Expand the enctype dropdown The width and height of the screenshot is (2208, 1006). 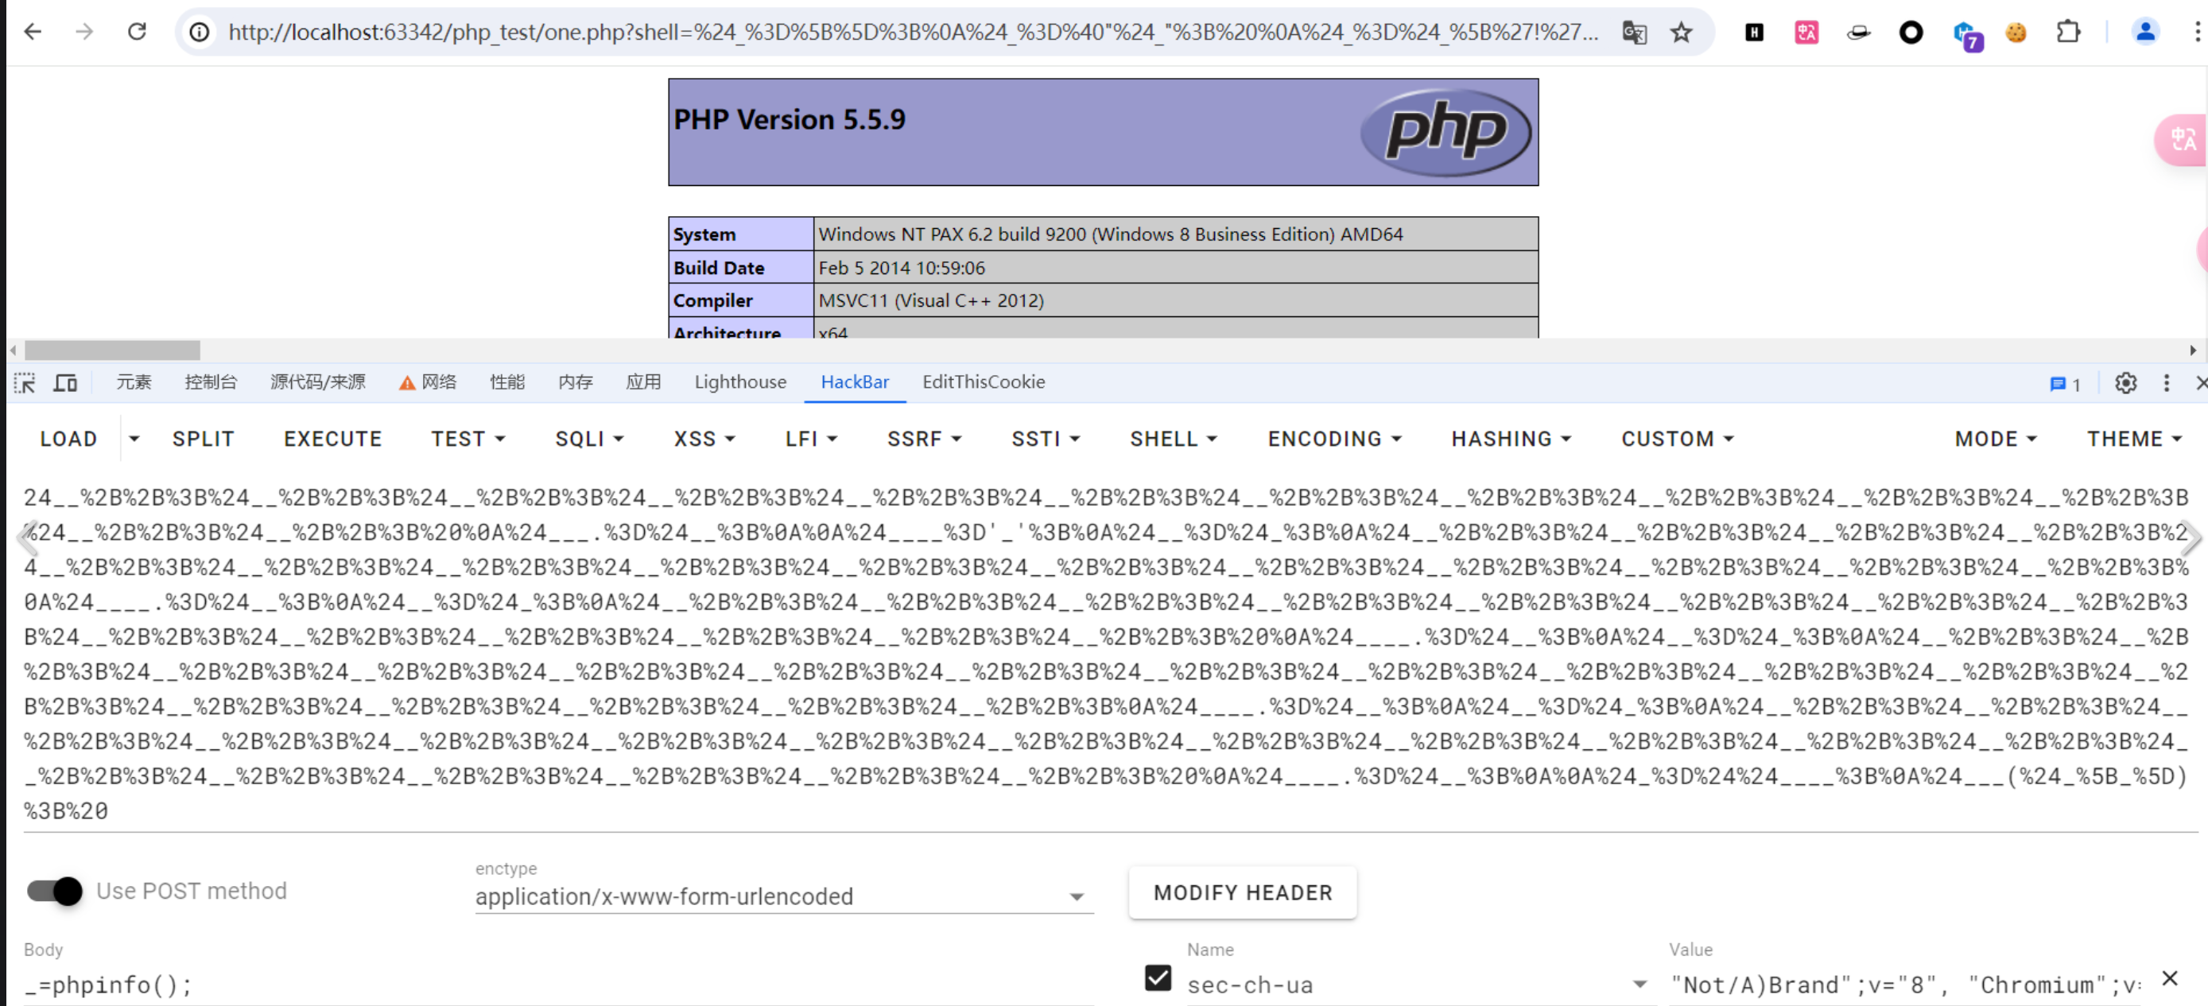click(1076, 897)
